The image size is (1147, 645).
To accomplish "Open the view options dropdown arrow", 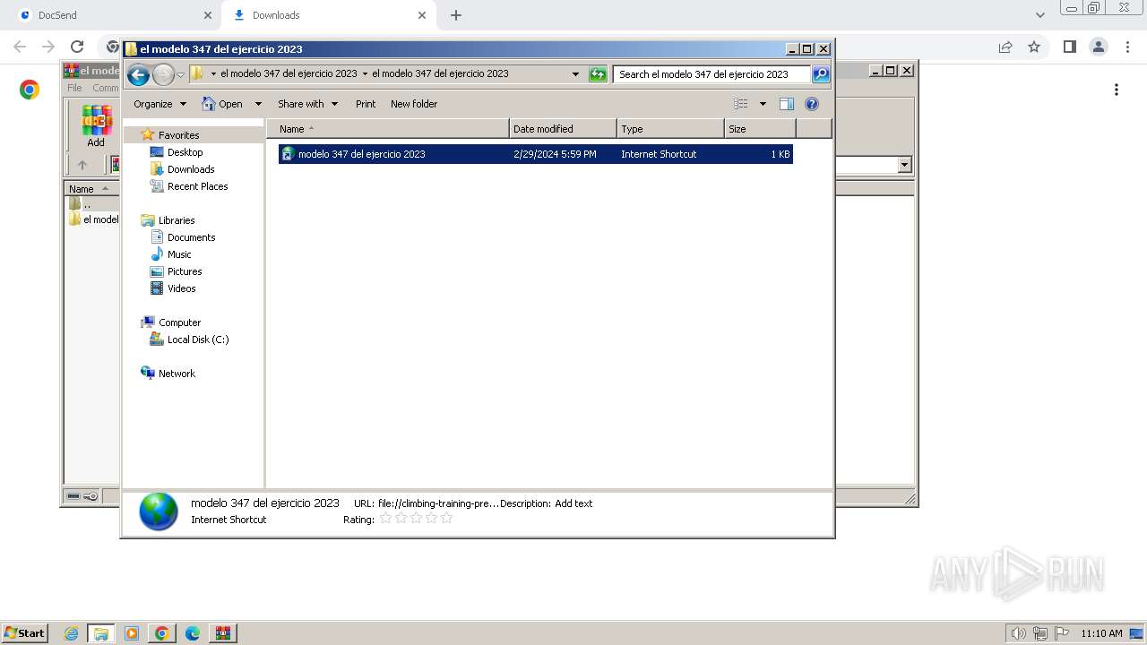I will pyautogui.click(x=763, y=104).
